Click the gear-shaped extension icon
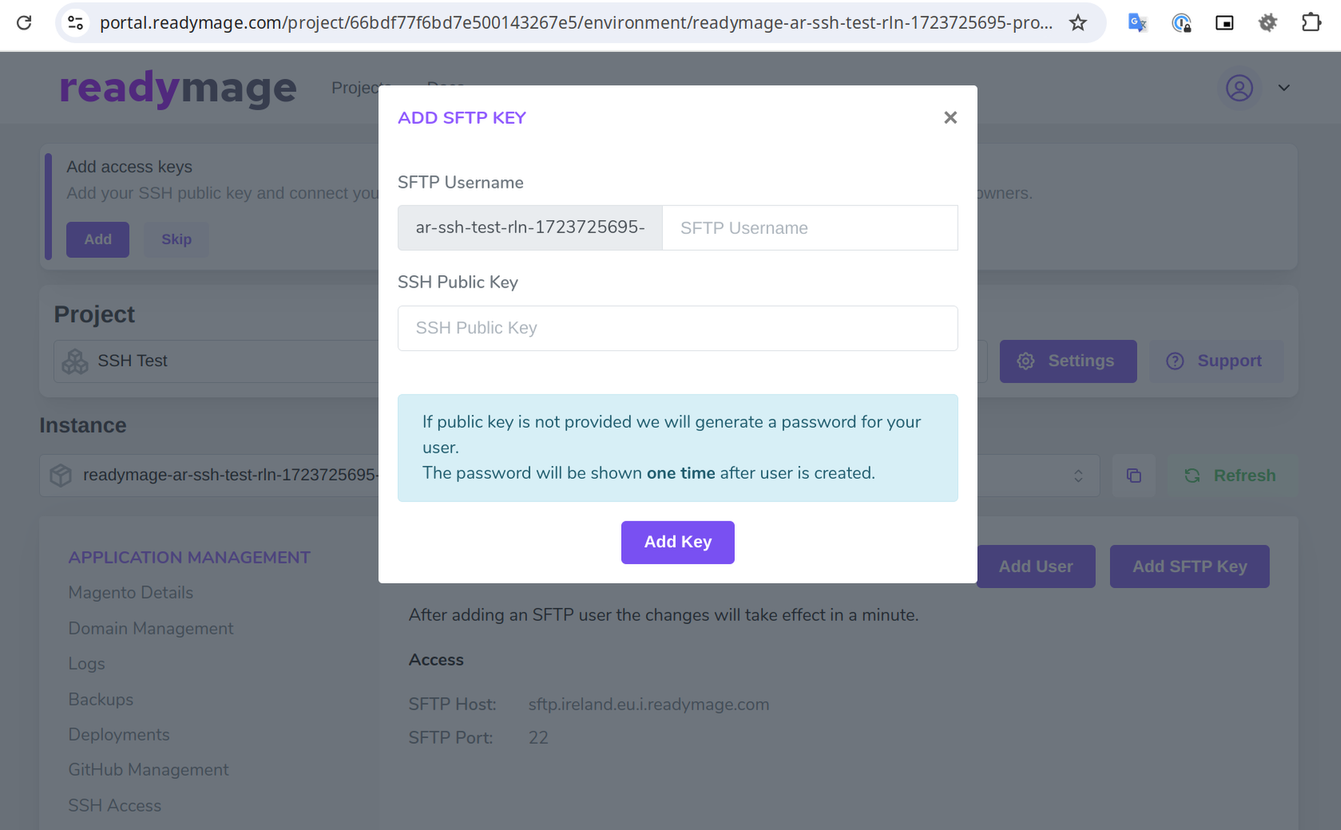 coord(1267,23)
